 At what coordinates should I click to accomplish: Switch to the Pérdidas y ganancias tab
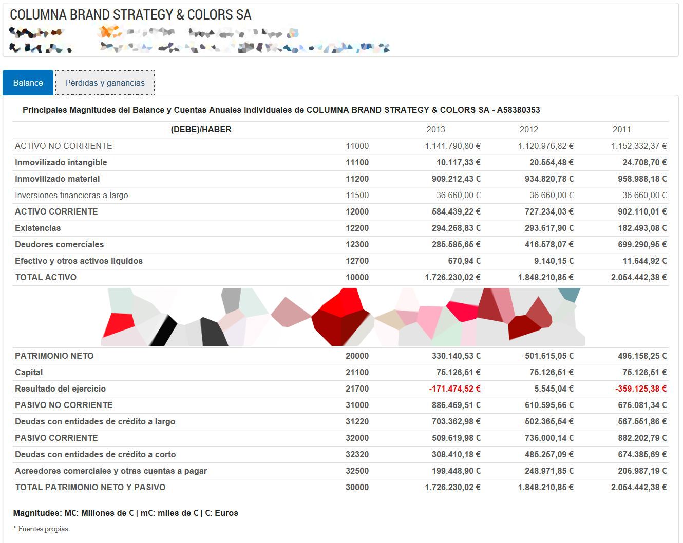coord(105,83)
